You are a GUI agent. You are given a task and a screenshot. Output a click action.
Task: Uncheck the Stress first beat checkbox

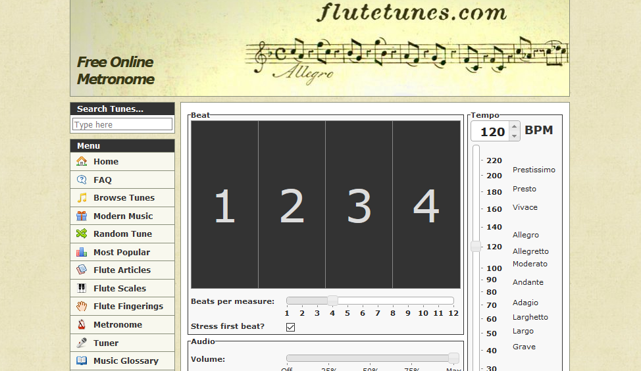(291, 327)
